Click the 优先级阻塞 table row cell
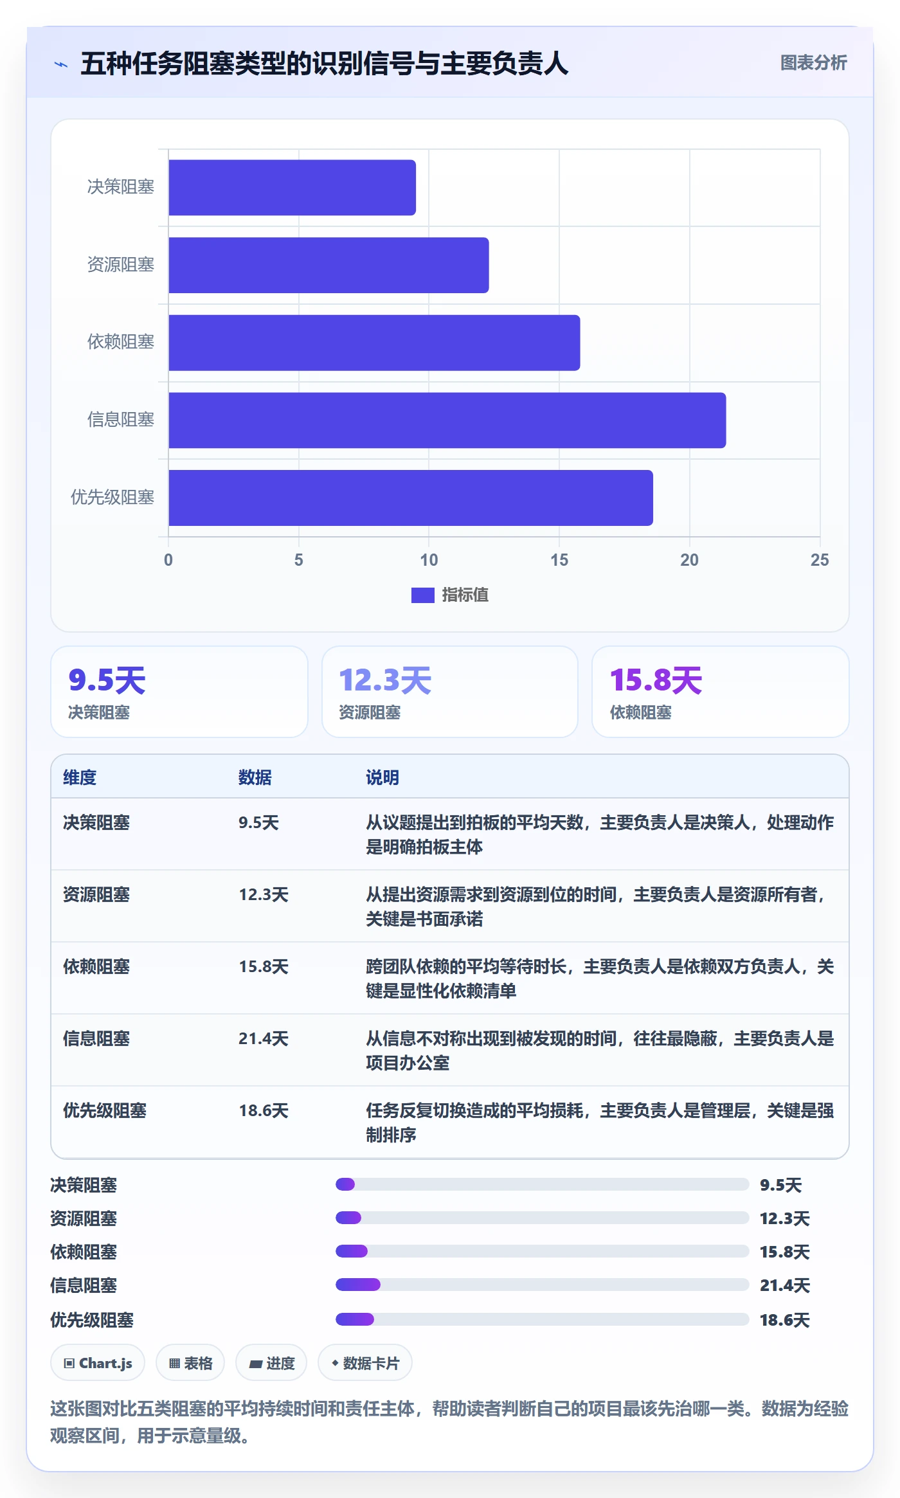The width and height of the screenshot is (900, 1498). point(105,1110)
